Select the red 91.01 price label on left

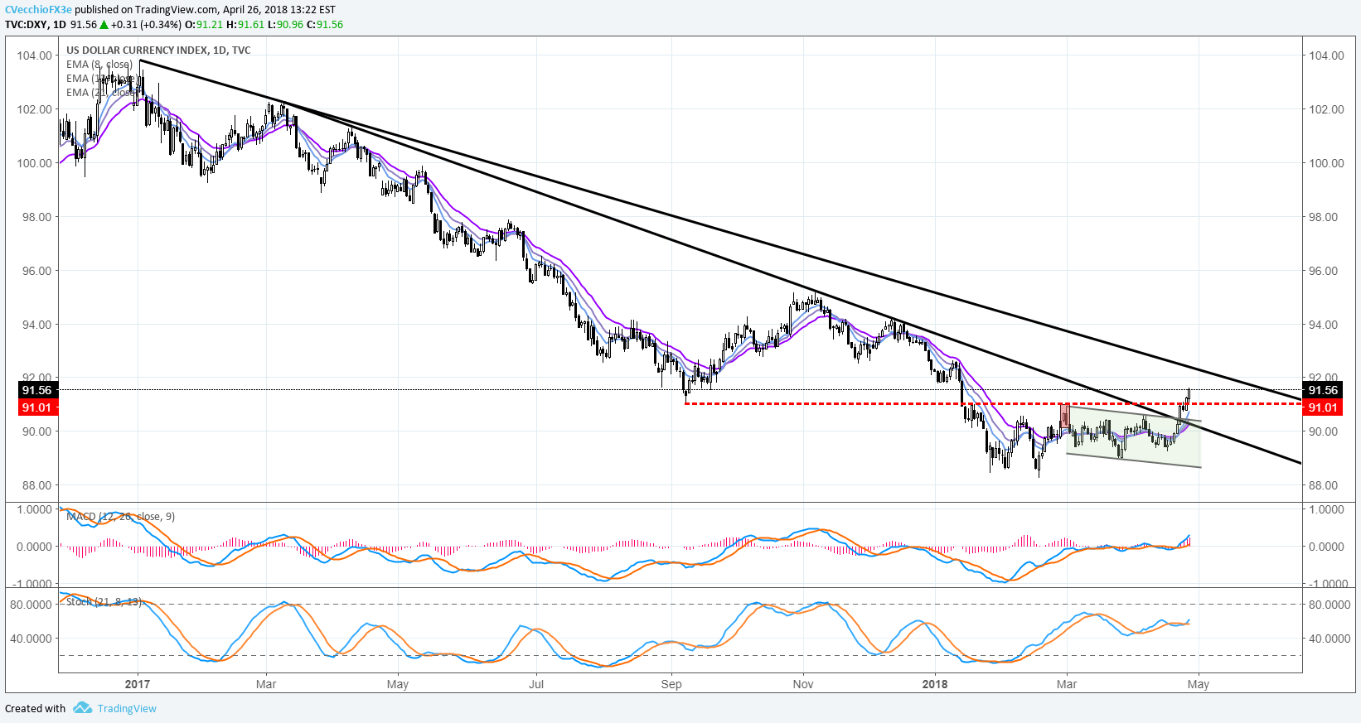point(36,407)
